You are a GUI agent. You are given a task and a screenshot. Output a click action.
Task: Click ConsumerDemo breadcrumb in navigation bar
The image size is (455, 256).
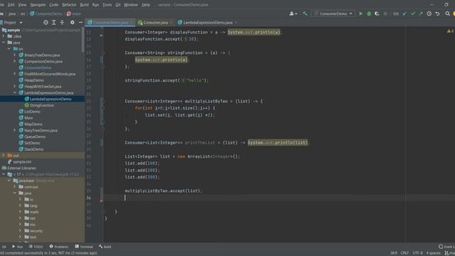click(x=46, y=14)
